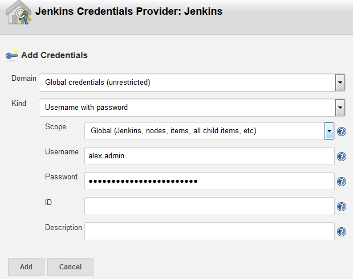
Task: Show help for the Description field
Action: tap(342, 232)
